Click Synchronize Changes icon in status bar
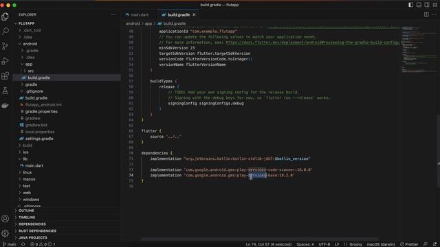The image size is (440, 247). pyautogui.click(x=23, y=244)
